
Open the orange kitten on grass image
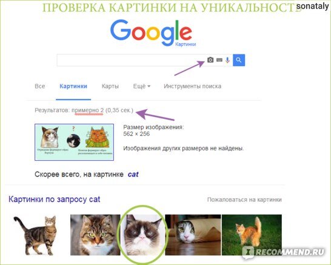[252, 235]
